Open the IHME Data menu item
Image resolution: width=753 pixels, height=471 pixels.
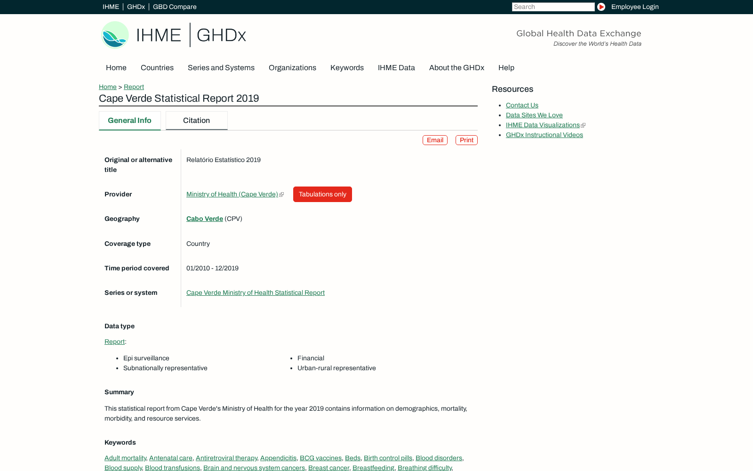tap(396, 67)
